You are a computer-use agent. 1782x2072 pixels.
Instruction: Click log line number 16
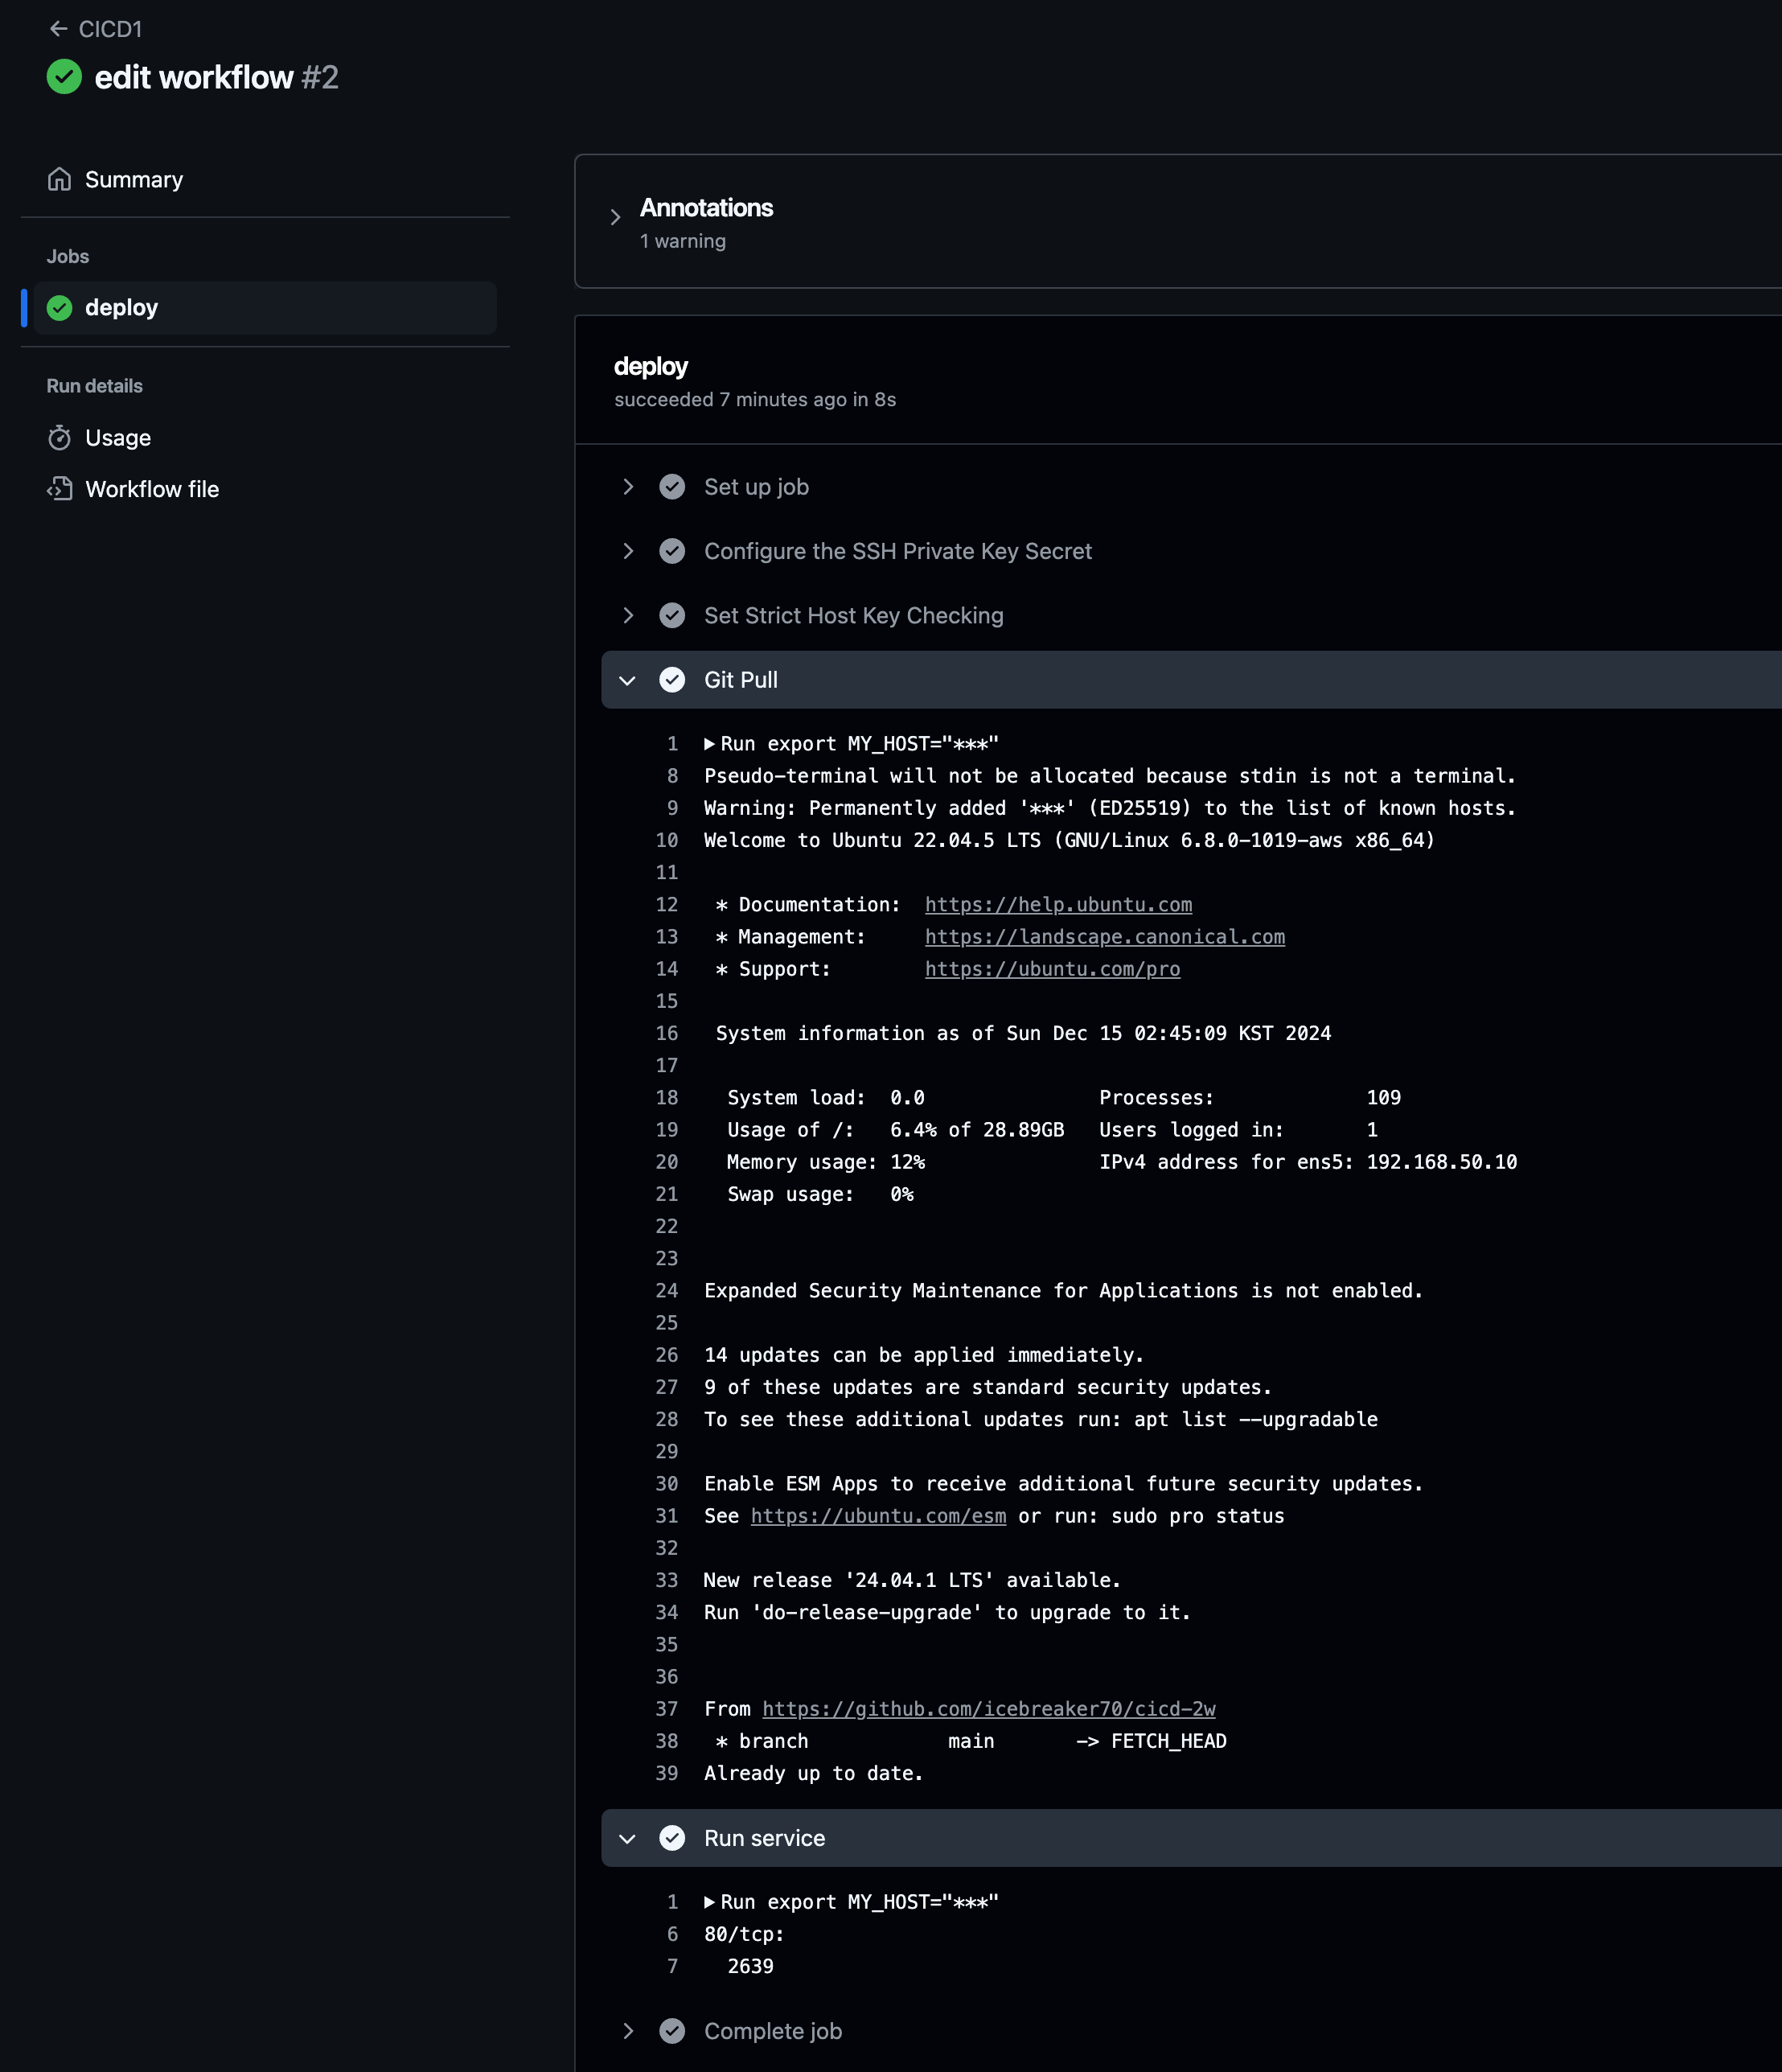click(x=667, y=1033)
